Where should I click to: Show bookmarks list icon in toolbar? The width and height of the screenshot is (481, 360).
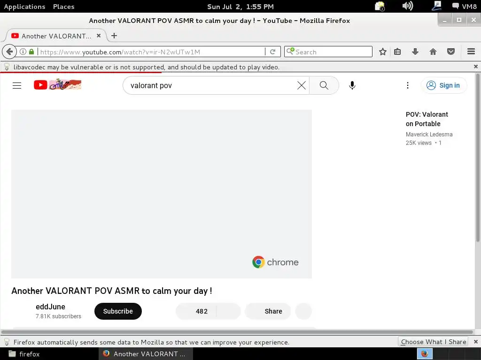pos(397,52)
